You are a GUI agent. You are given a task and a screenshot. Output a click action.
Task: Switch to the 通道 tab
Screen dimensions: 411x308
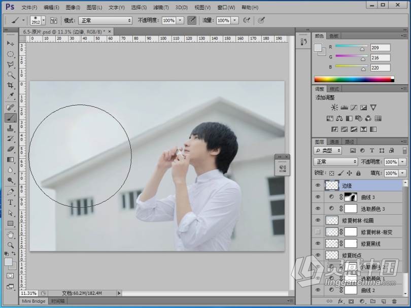click(334, 142)
